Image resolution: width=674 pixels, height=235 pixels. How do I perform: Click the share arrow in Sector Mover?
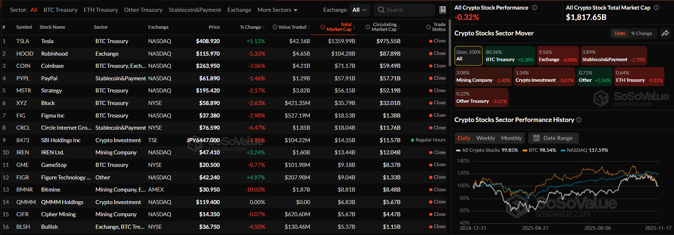(x=665, y=33)
